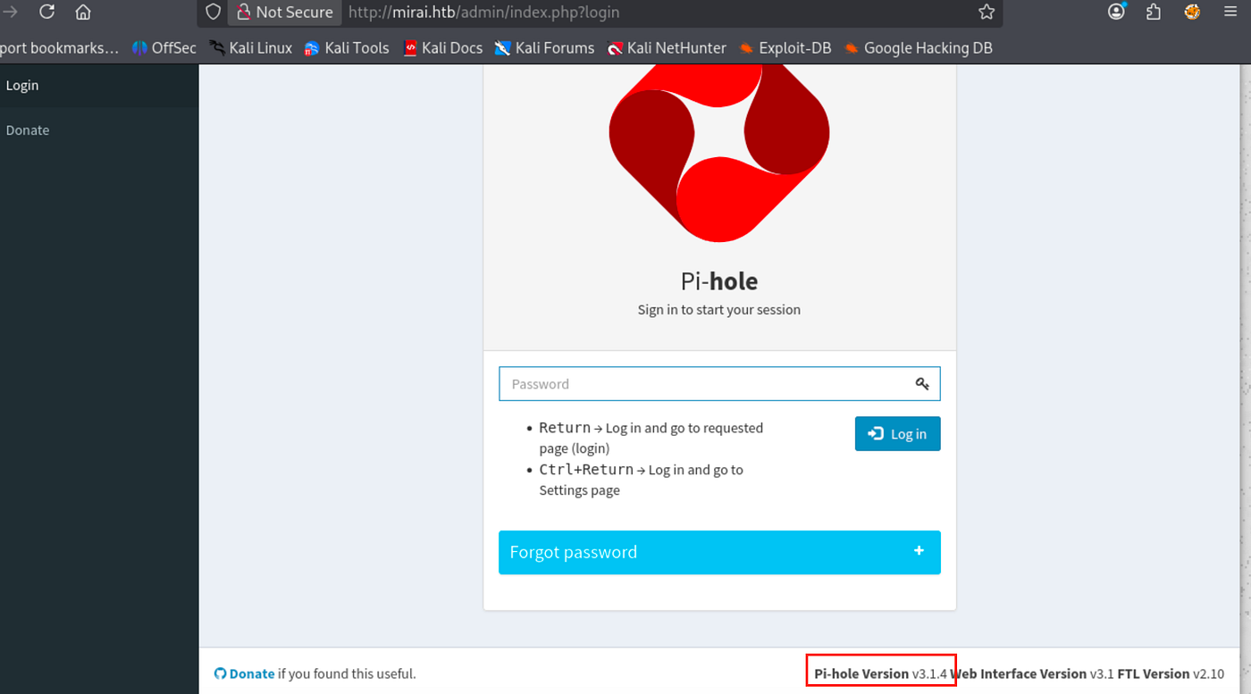Open the Google Hacking DB bookmark
The height and width of the screenshot is (694, 1251).
(918, 48)
